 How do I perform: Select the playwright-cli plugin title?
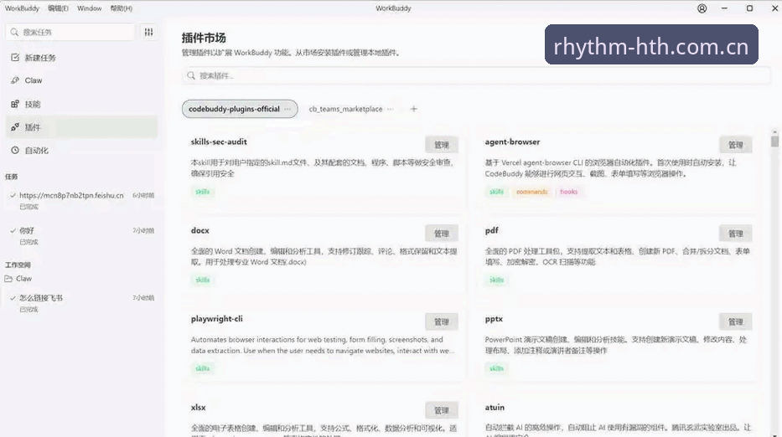216,319
